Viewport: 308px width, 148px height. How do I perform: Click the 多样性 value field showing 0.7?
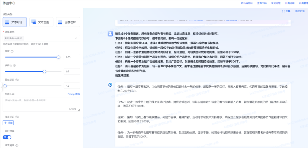pyautogui.click(x=72, y=72)
